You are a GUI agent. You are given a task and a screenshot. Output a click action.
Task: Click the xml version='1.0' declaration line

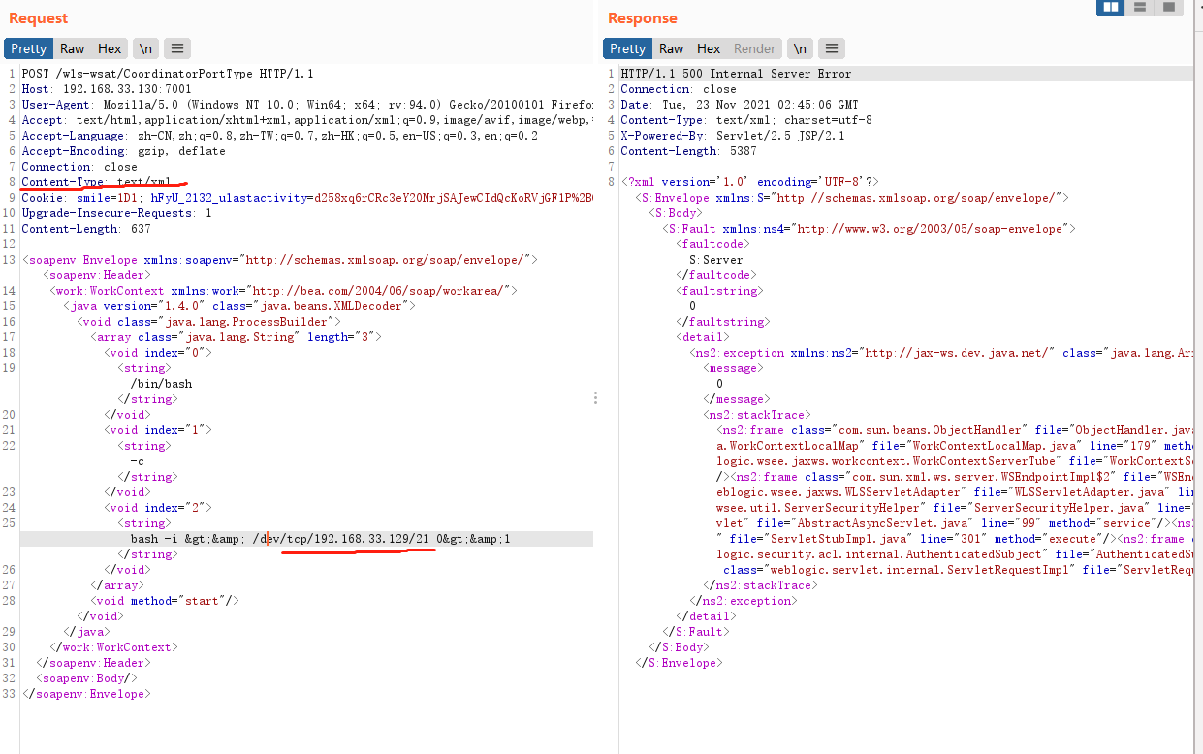(x=750, y=182)
